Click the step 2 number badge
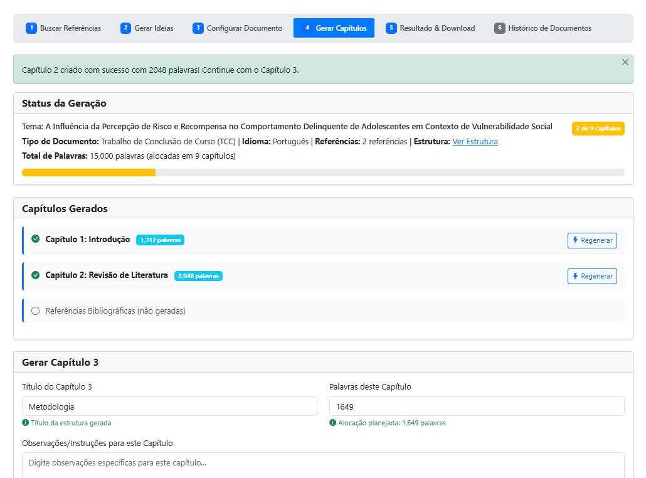This screenshot has width=646, height=478. [x=125, y=28]
